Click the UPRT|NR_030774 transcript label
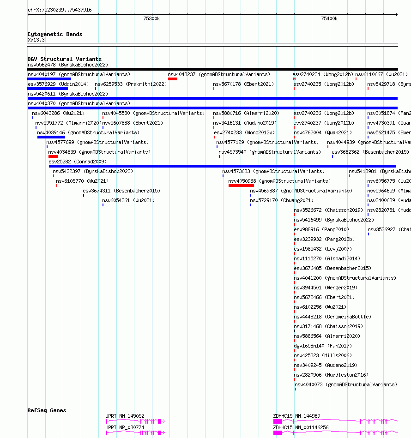The image size is (411, 438). pyautogui.click(x=125, y=427)
